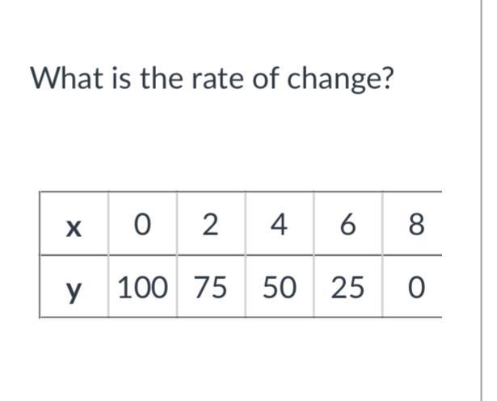497x401 pixels.
Task: Click the vertical divider line at right edge
Action: click(x=482, y=200)
